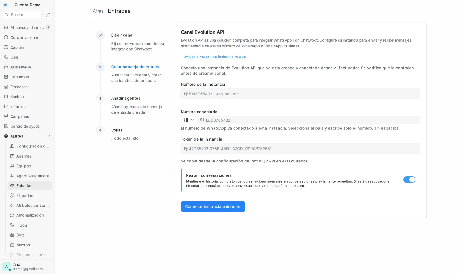The height and width of the screenshot is (274, 461).
Task: Open Mi bandeja de entrada
Action: [x=27, y=28]
